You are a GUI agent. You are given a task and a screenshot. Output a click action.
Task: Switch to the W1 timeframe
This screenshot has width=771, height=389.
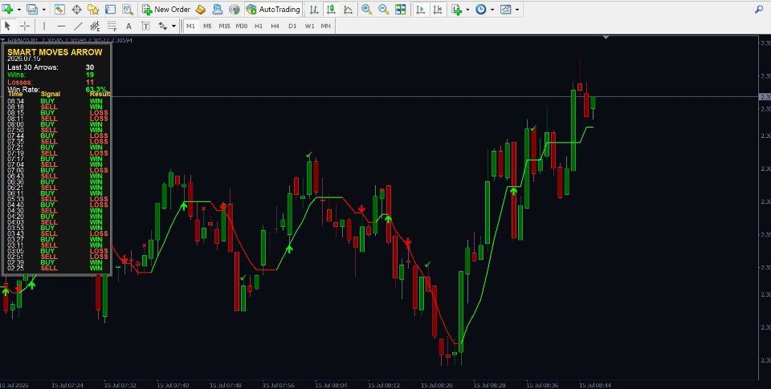click(x=309, y=26)
